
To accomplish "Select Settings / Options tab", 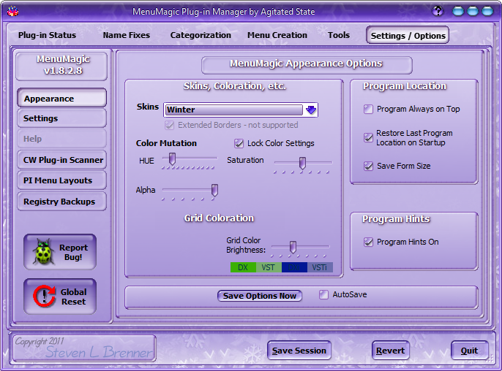I will 408,35.
